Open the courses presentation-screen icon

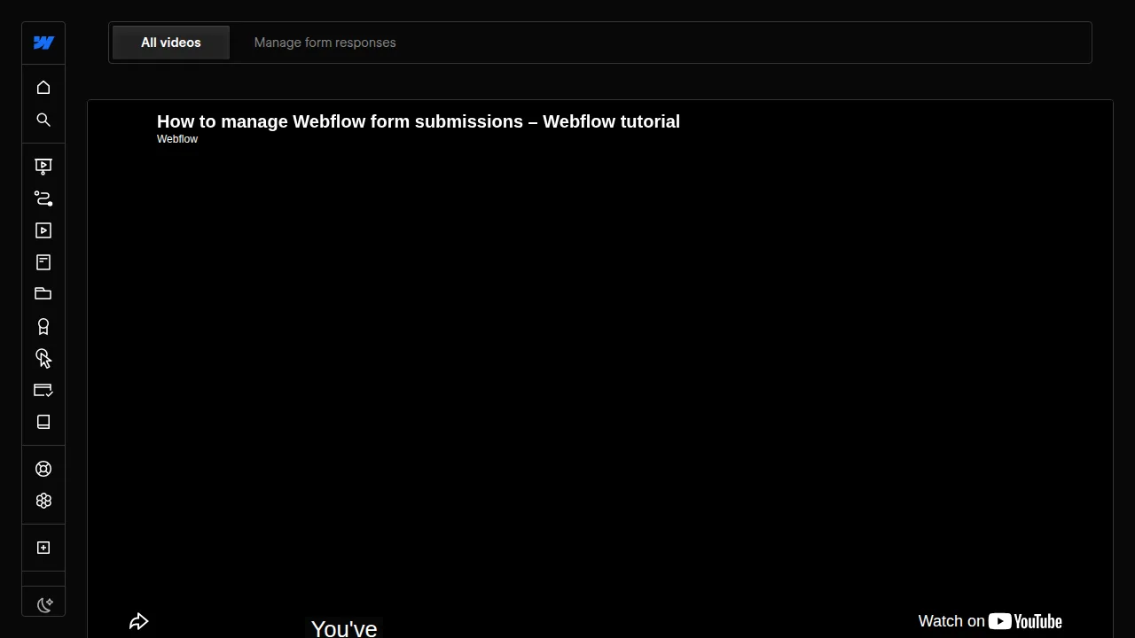pos(43,166)
